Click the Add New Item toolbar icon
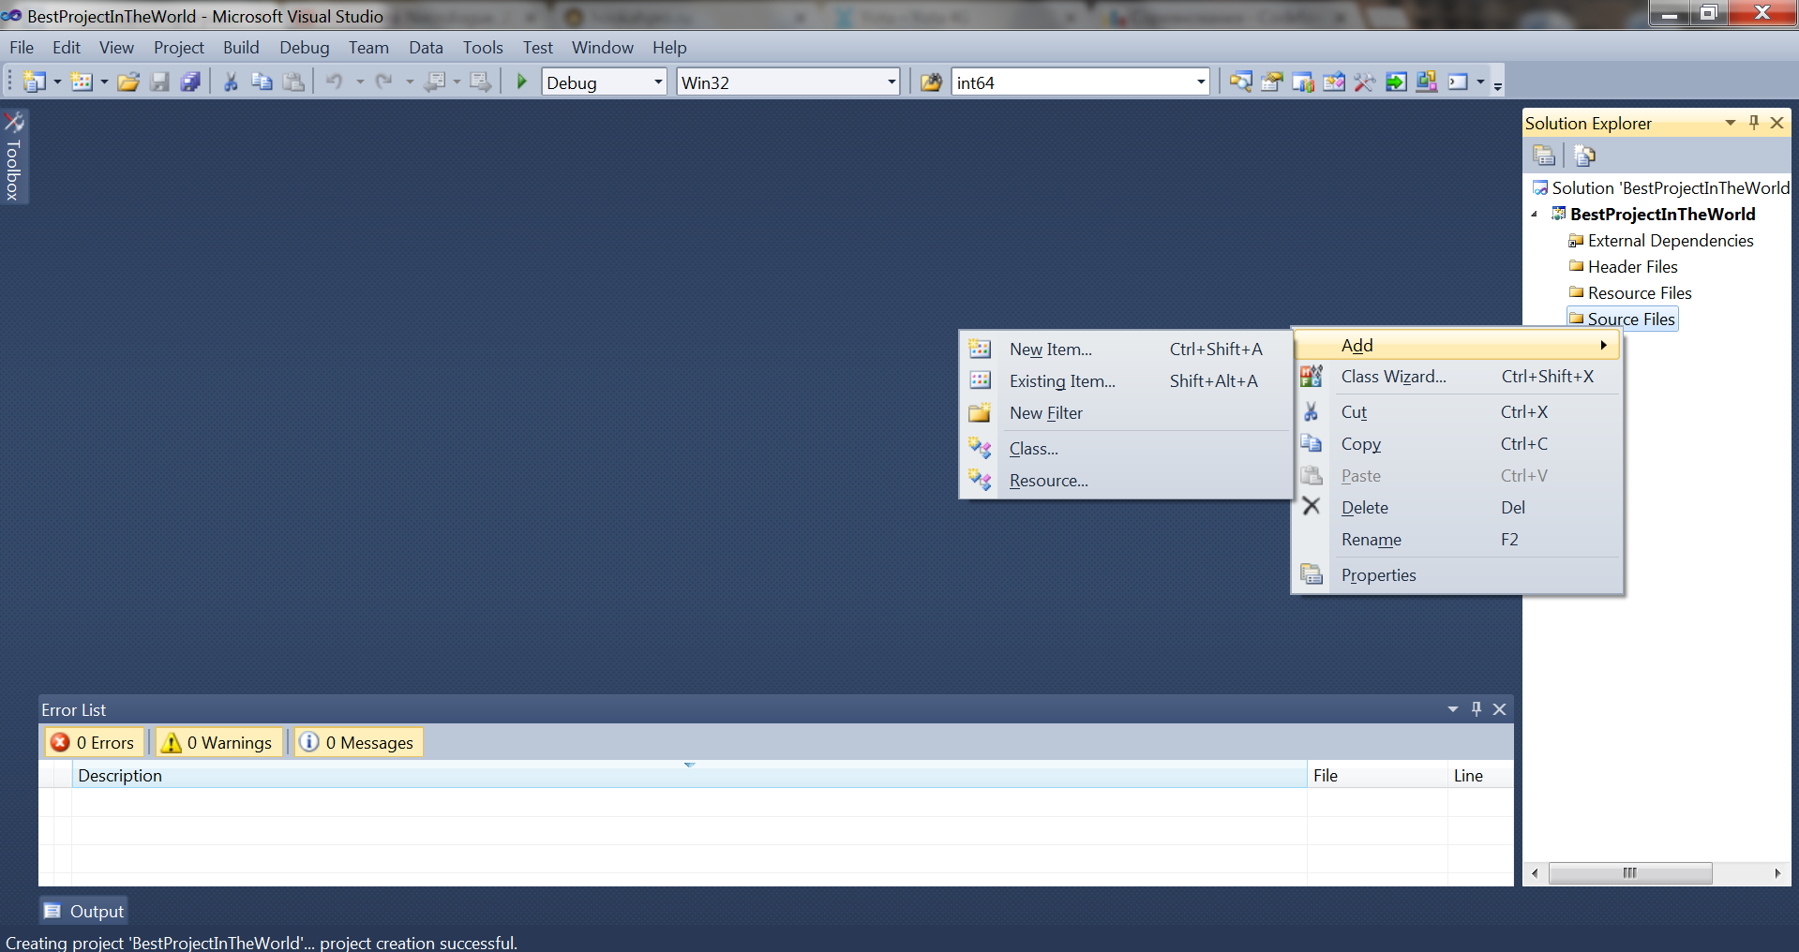 pyautogui.click(x=82, y=82)
